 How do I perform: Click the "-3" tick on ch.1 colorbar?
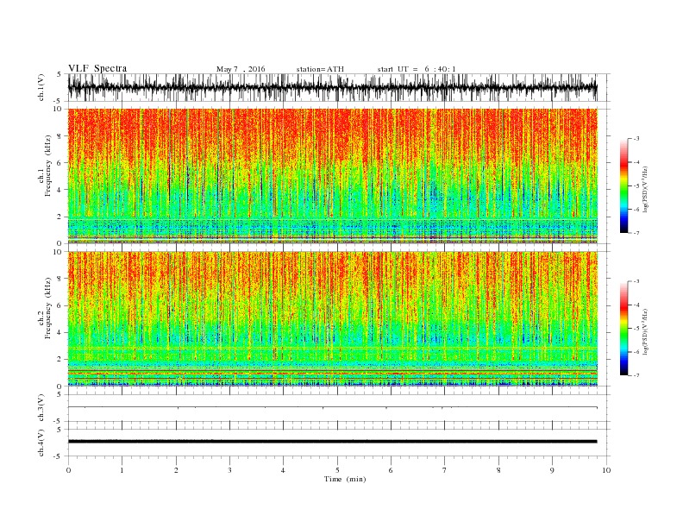pyautogui.click(x=636, y=139)
